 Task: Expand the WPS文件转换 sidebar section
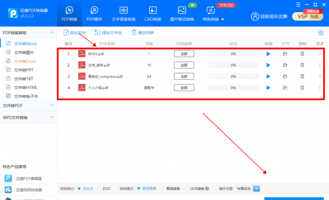coord(52,117)
